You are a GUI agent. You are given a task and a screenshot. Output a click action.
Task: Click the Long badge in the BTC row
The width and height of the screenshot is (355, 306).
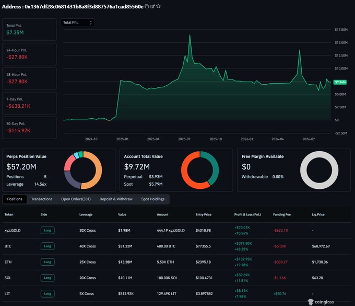tap(48, 246)
